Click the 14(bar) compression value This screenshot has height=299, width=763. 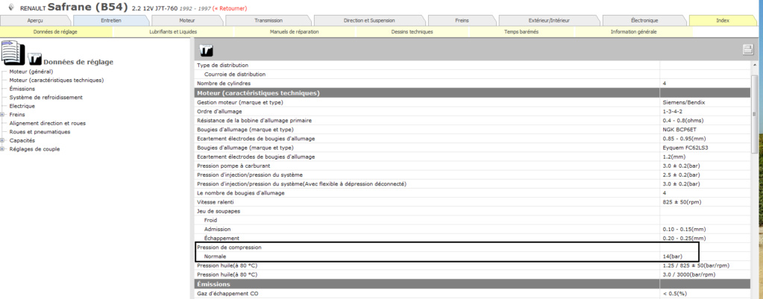[x=672, y=256]
